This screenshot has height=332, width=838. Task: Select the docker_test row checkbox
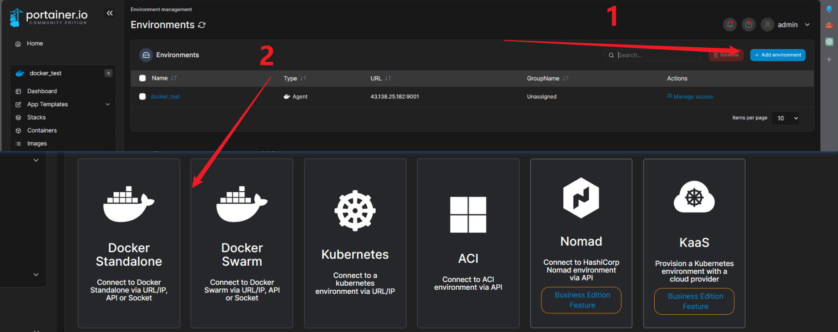142,96
